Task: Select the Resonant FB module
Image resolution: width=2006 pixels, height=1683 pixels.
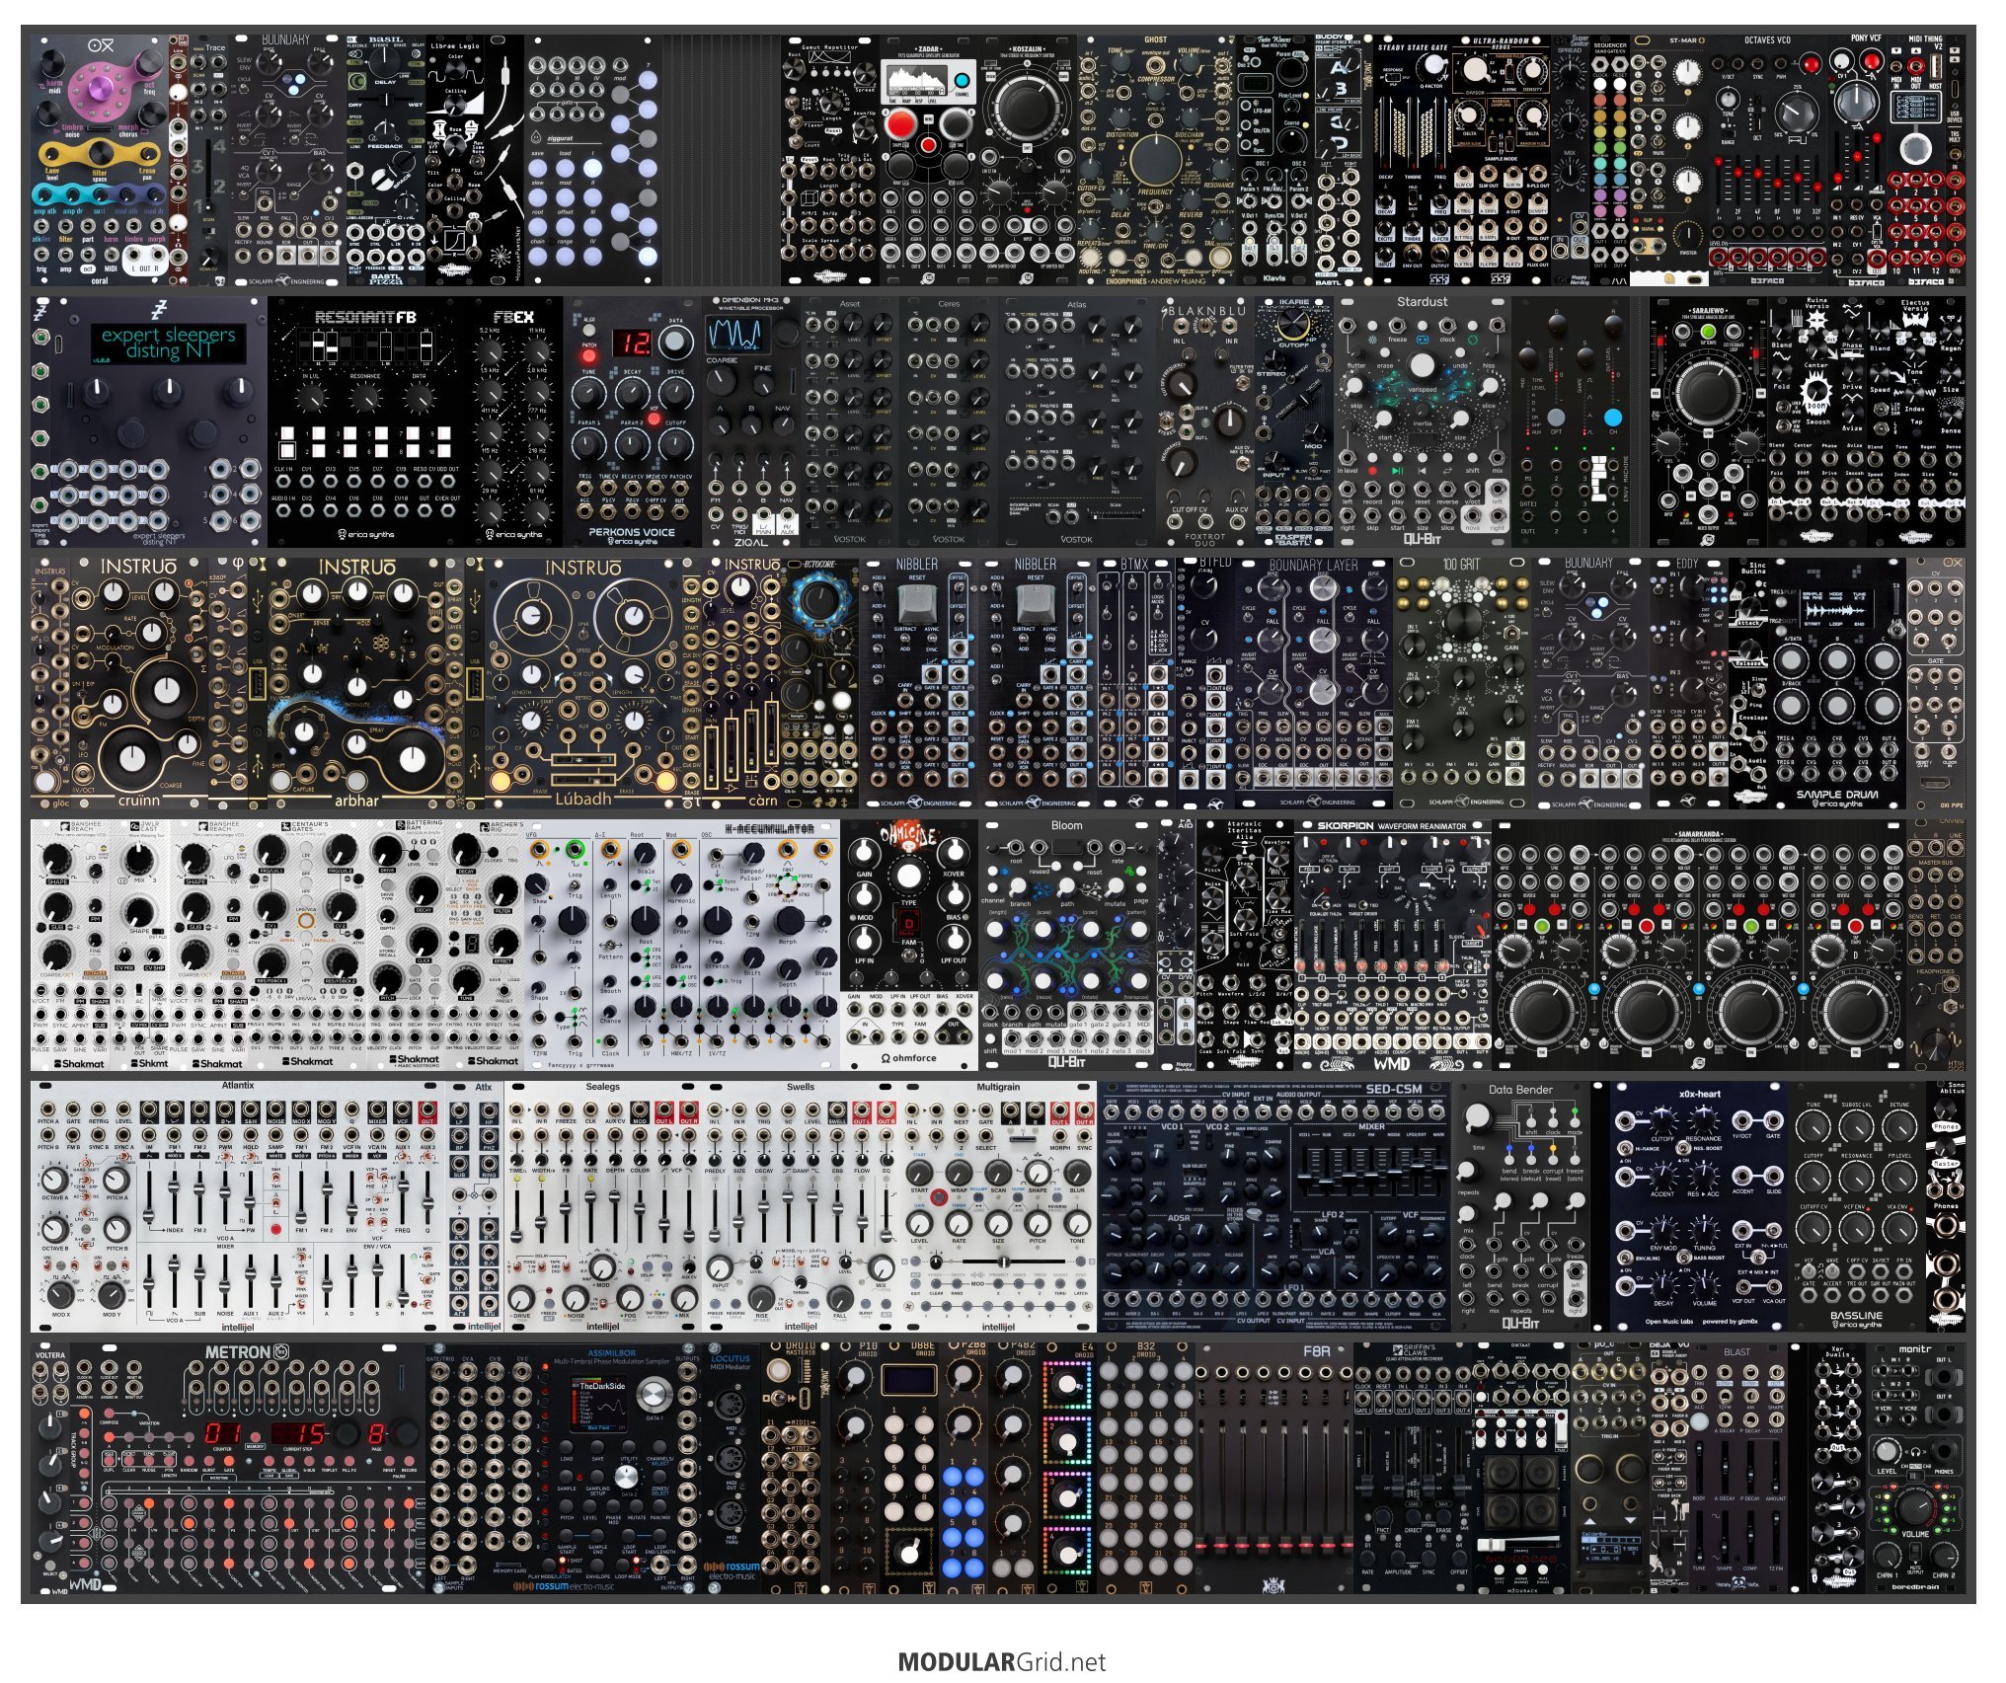Action: pos(366,421)
